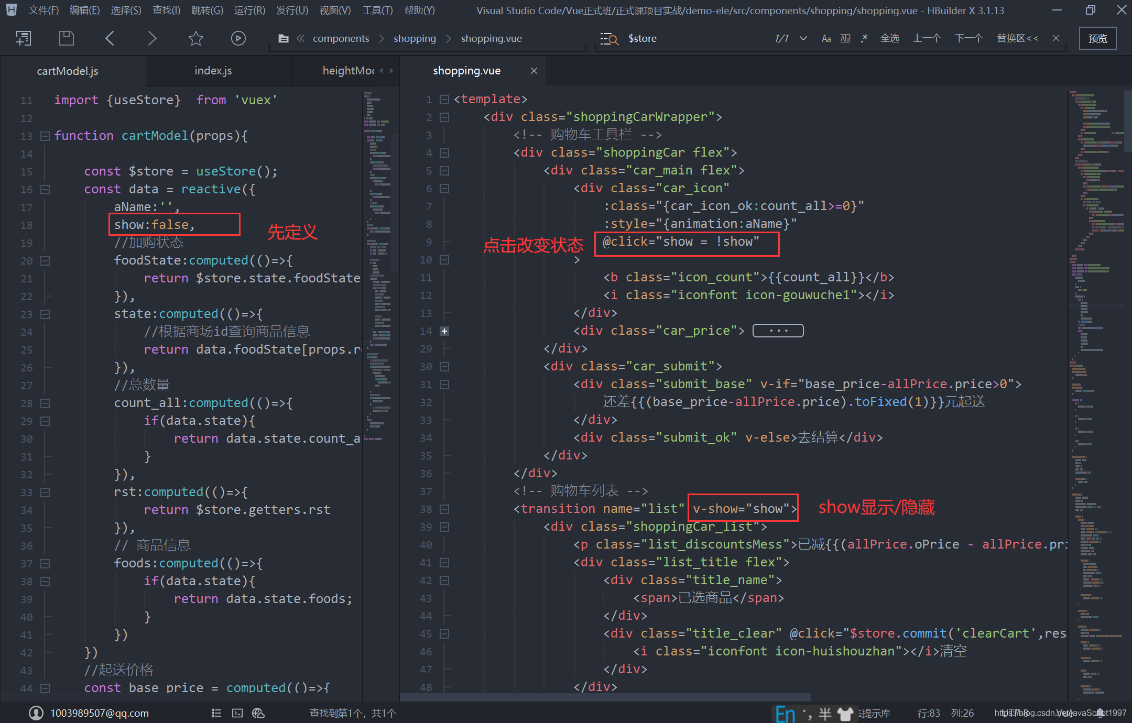
Task: Click the run play icon in toolbar
Action: (238, 38)
